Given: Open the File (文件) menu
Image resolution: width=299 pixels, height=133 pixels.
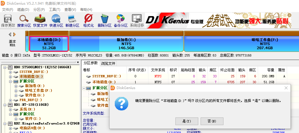Looking at the screenshot, I should (7, 10).
